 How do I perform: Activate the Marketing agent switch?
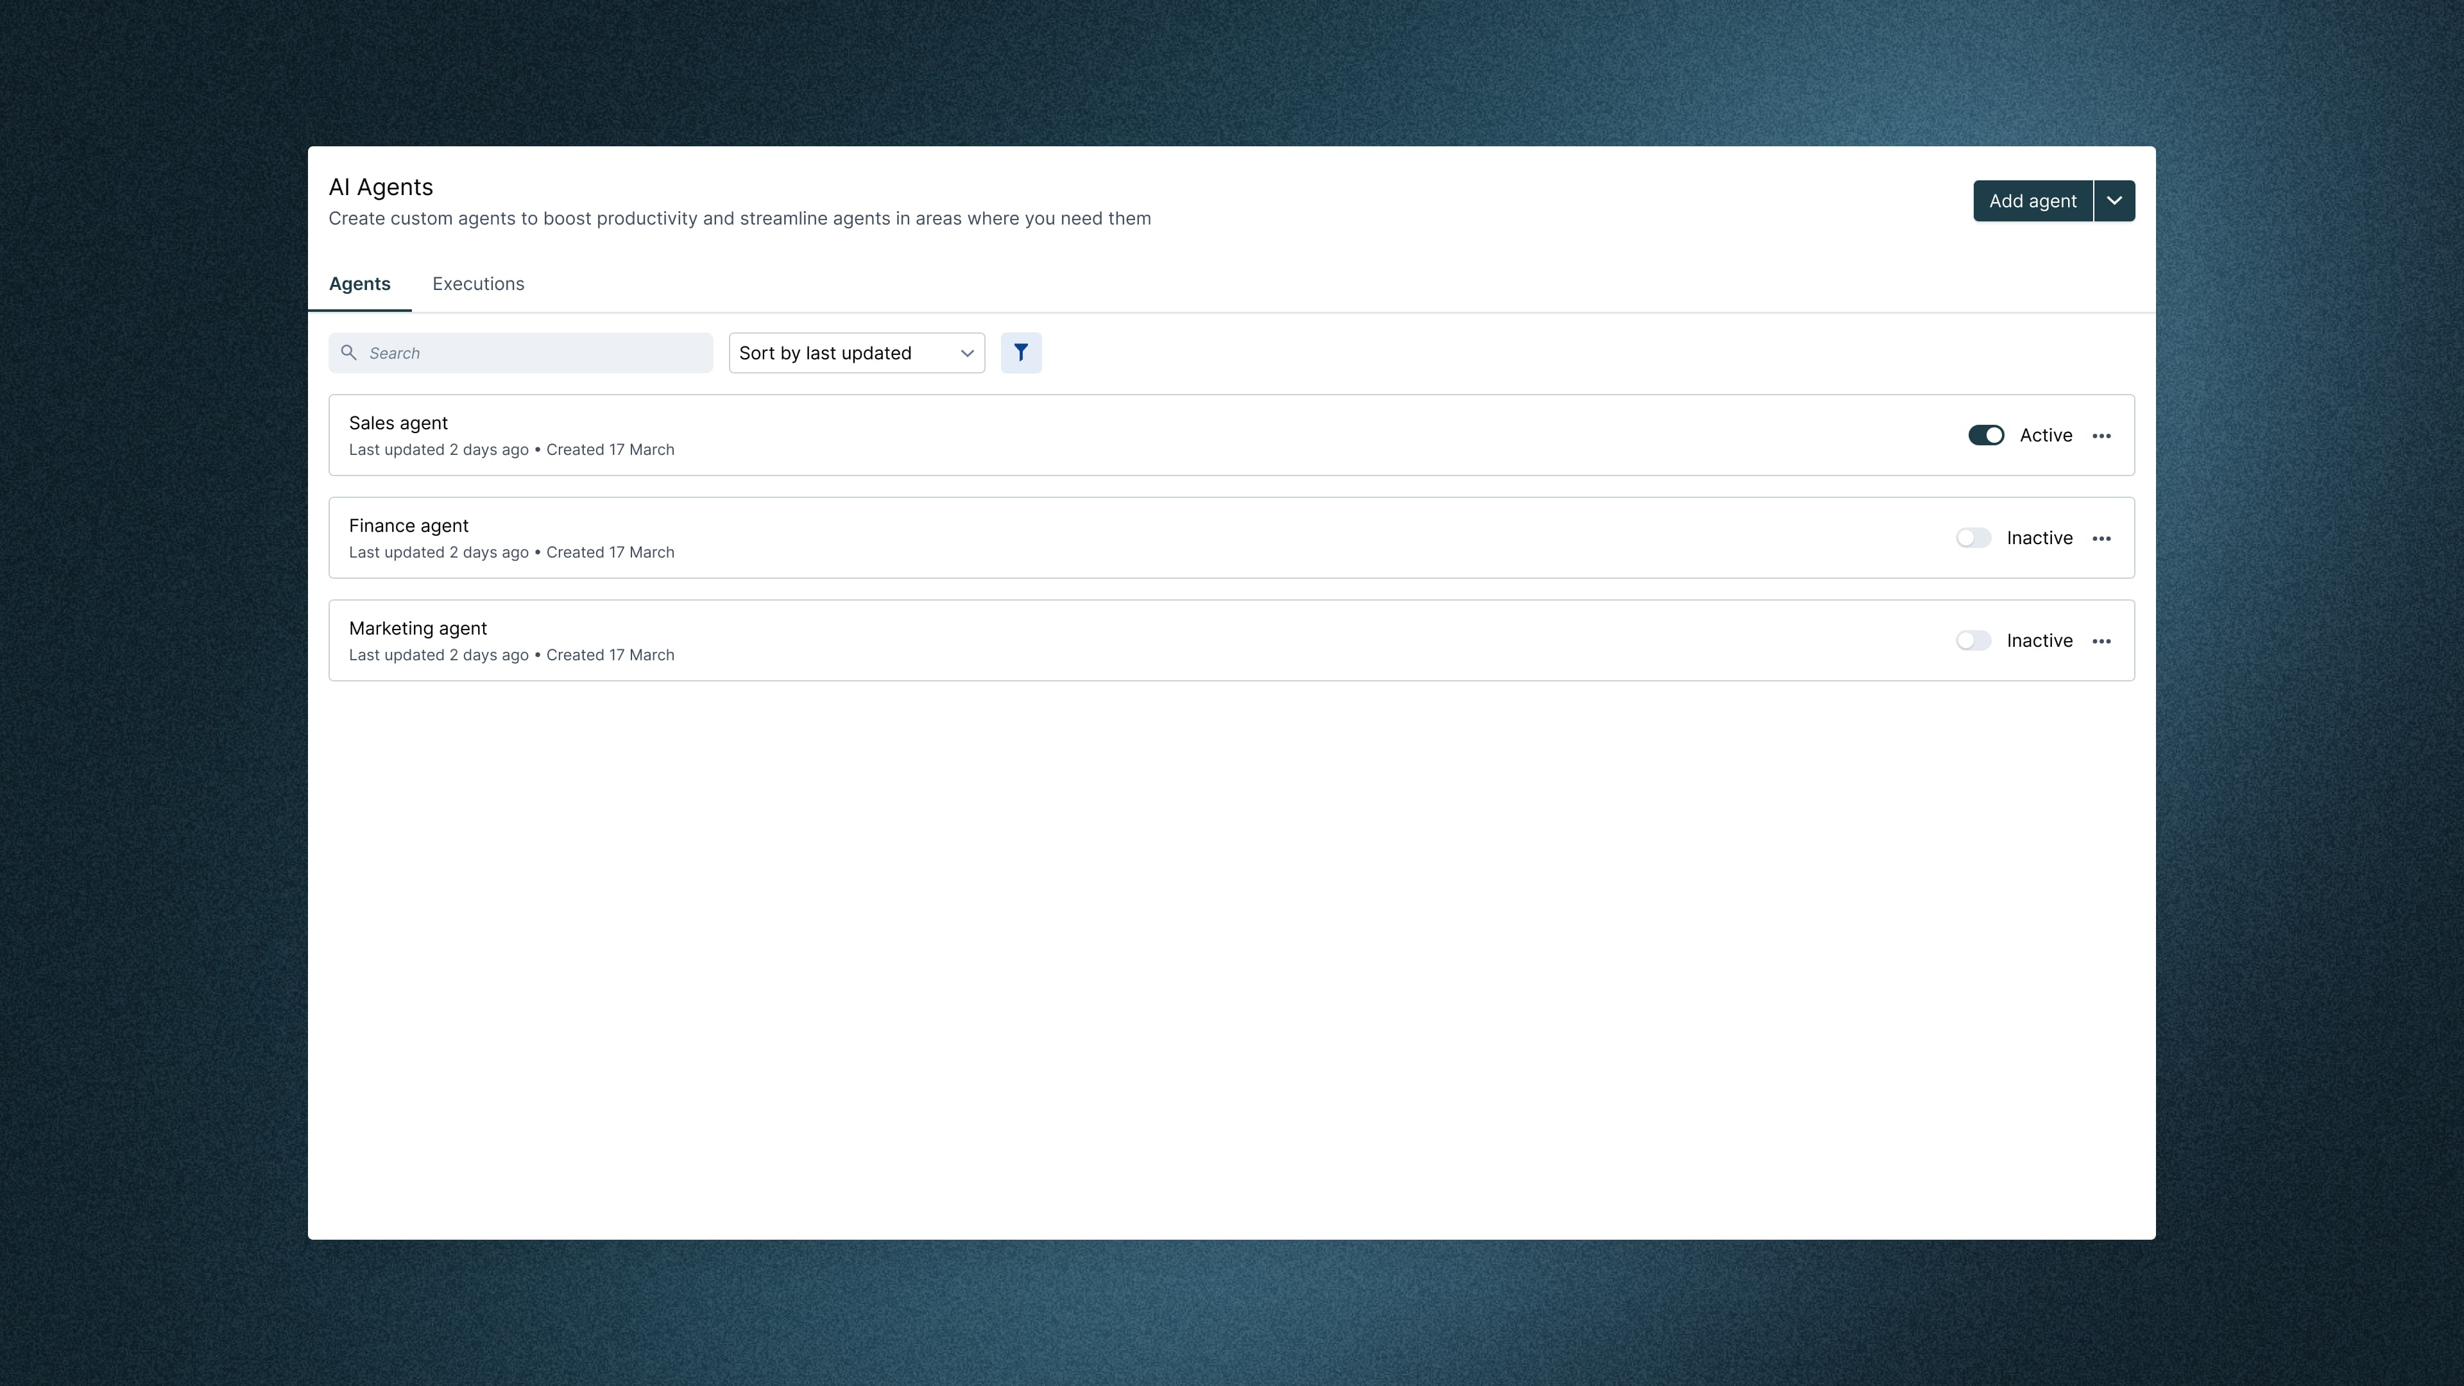tap(1972, 640)
